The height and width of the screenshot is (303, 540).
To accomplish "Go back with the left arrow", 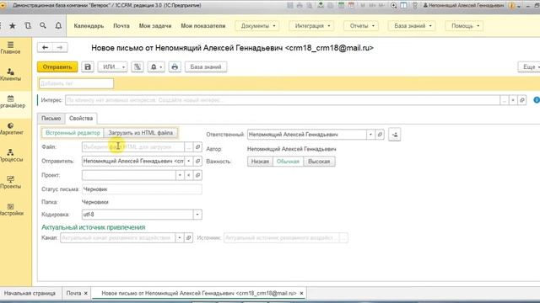I will tap(45, 47).
